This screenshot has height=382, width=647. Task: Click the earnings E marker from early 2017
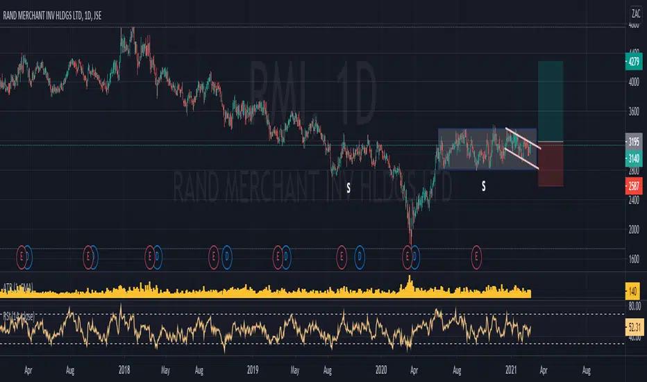click(22, 257)
